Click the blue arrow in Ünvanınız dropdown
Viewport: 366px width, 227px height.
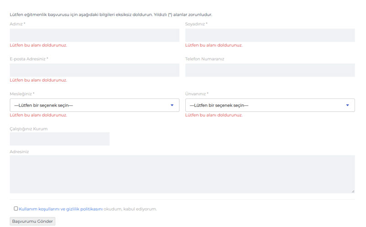click(348, 105)
